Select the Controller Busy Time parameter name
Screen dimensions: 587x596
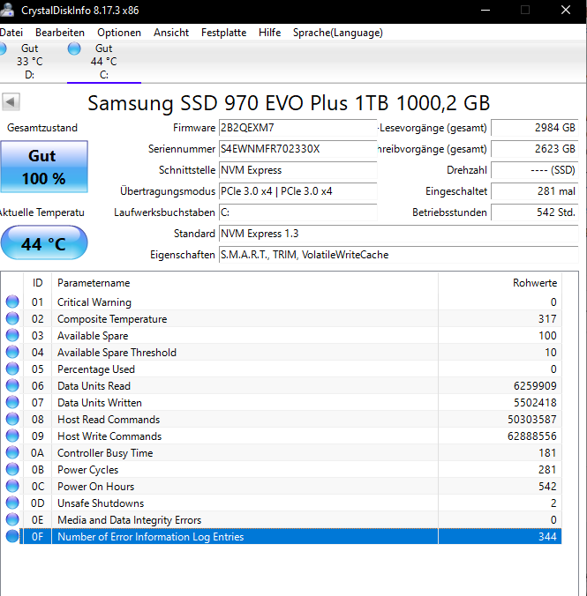pyautogui.click(x=105, y=452)
